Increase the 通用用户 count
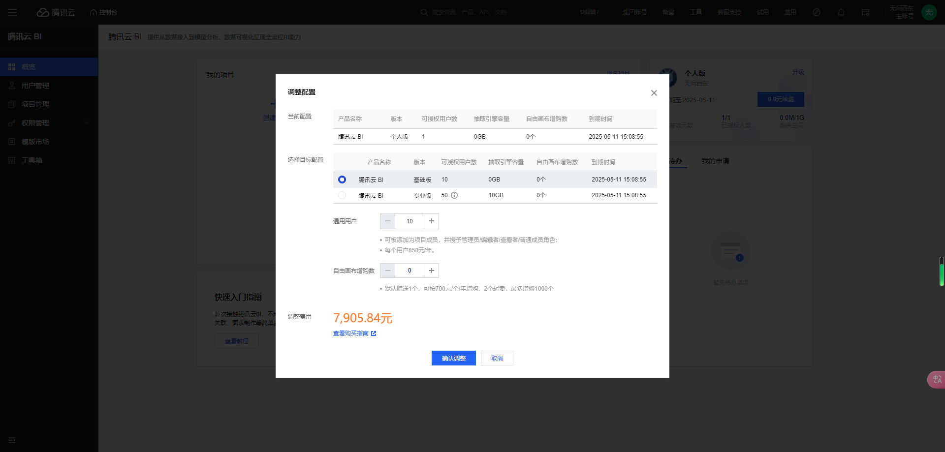The width and height of the screenshot is (945, 452). click(431, 221)
